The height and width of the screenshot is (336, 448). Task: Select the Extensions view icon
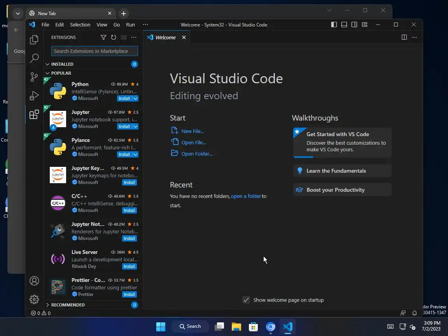pos(34,115)
